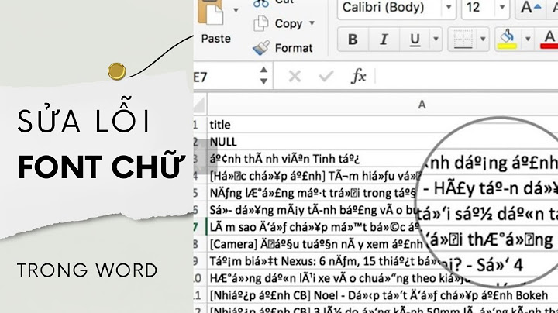Click the Cut scissors icon
This screenshot has height=313, width=558.
[x=261, y=3]
